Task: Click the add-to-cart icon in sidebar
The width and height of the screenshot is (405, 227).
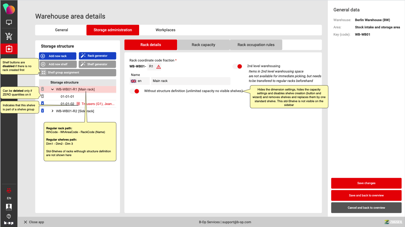Action: [9, 36]
